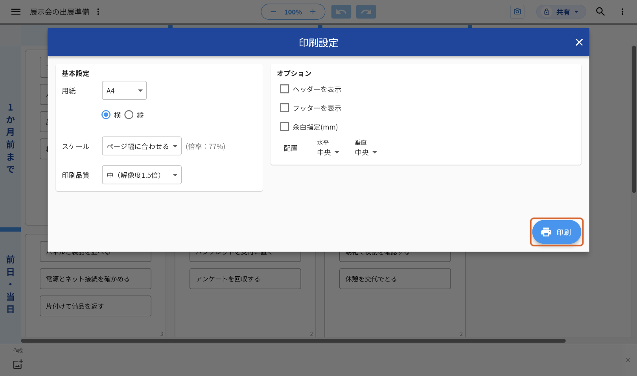Enable フッターを表示 checkbox
The width and height of the screenshot is (637, 376).
pos(285,108)
